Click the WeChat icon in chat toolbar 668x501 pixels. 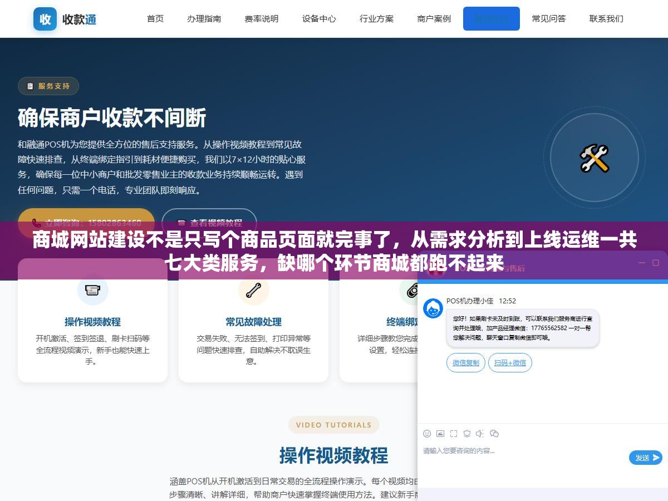click(494, 433)
